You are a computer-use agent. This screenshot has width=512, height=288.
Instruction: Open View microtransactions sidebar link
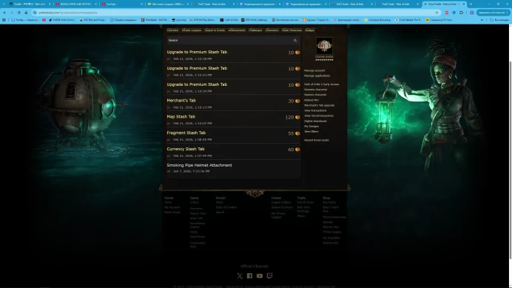(x=319, y=115)
